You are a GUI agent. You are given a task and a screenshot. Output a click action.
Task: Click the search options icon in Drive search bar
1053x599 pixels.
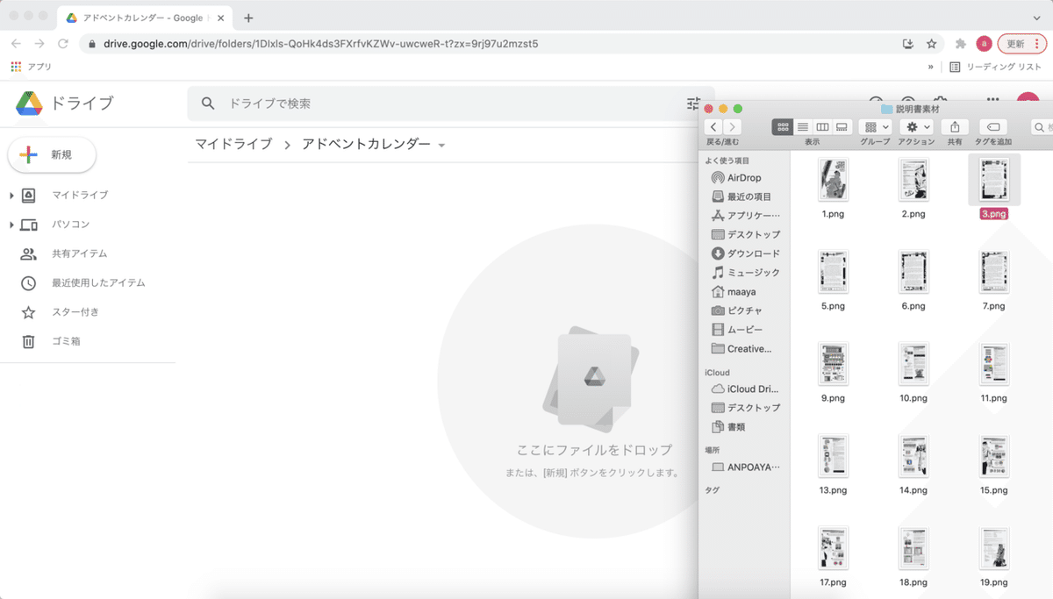pos(692,103)
